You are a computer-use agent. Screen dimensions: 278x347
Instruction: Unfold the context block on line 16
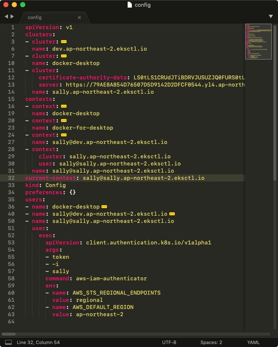64,106
